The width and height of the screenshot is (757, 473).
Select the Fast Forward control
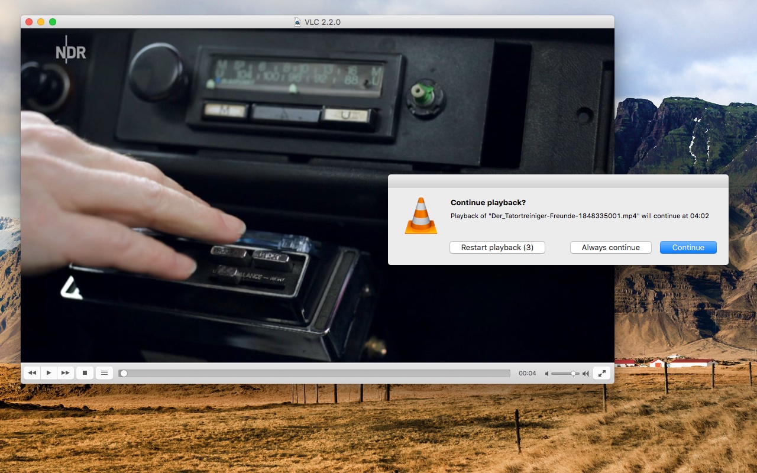coord(66,372)
